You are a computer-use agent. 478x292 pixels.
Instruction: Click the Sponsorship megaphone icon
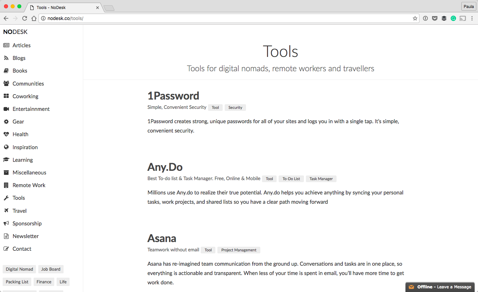pyautogui.click(x=6, y=223)
